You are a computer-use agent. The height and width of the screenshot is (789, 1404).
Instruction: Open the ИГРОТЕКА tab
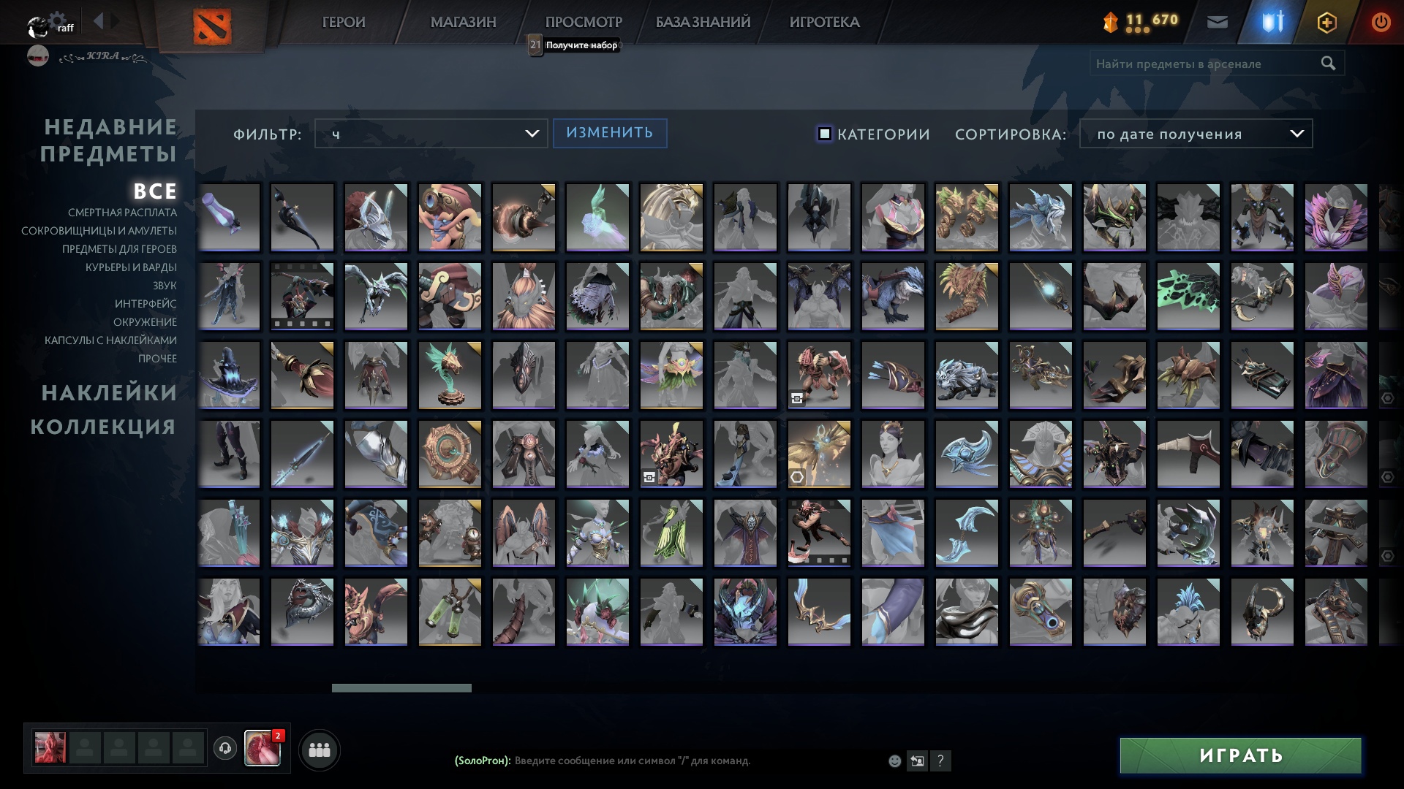[824, 23]
